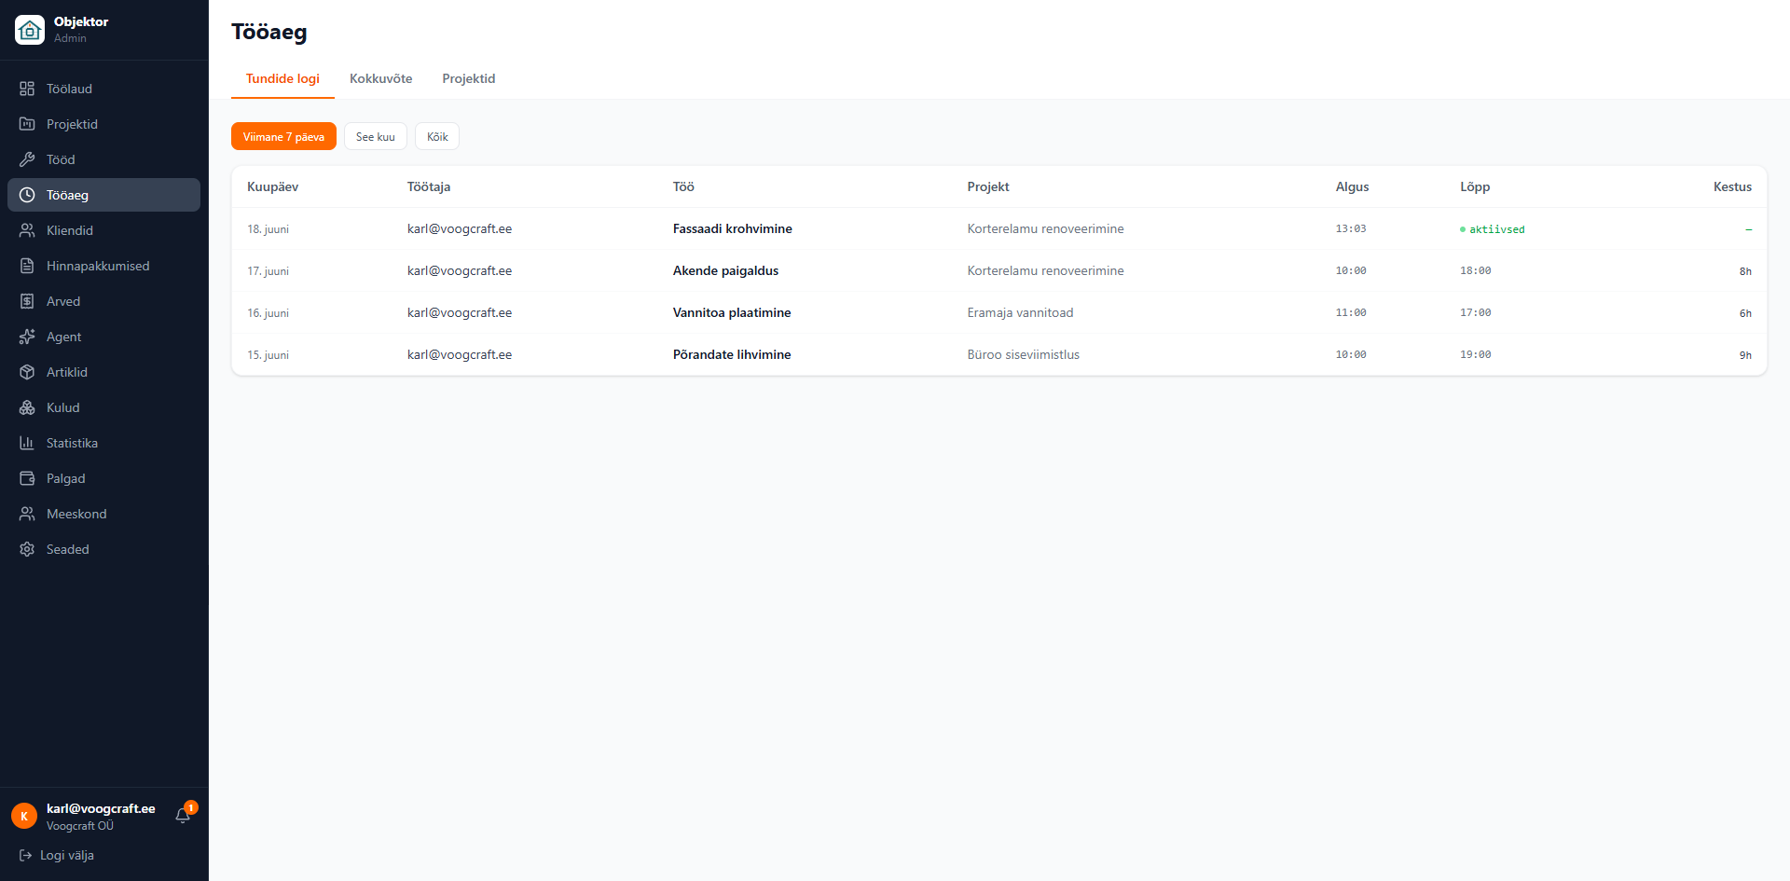The height and width of the screenshot is (881, 1790).
Task: Click Korterelamu renoveerimine in Akende paigaldus row
Action: [x=1045, y=270]
